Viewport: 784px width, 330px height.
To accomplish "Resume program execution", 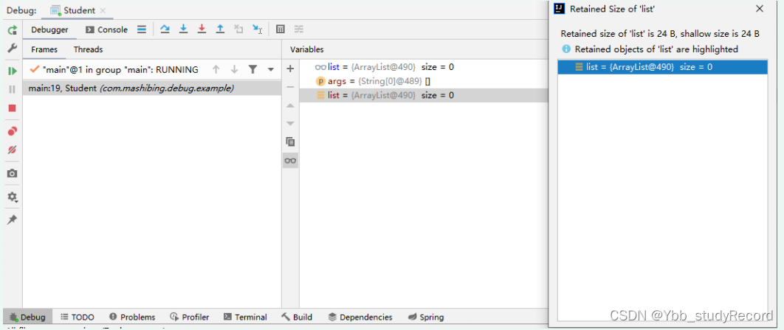I will [12, 71].
